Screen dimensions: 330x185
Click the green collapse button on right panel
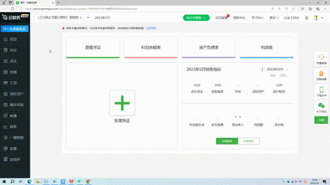pyautogui.click(x=321, y=120)
